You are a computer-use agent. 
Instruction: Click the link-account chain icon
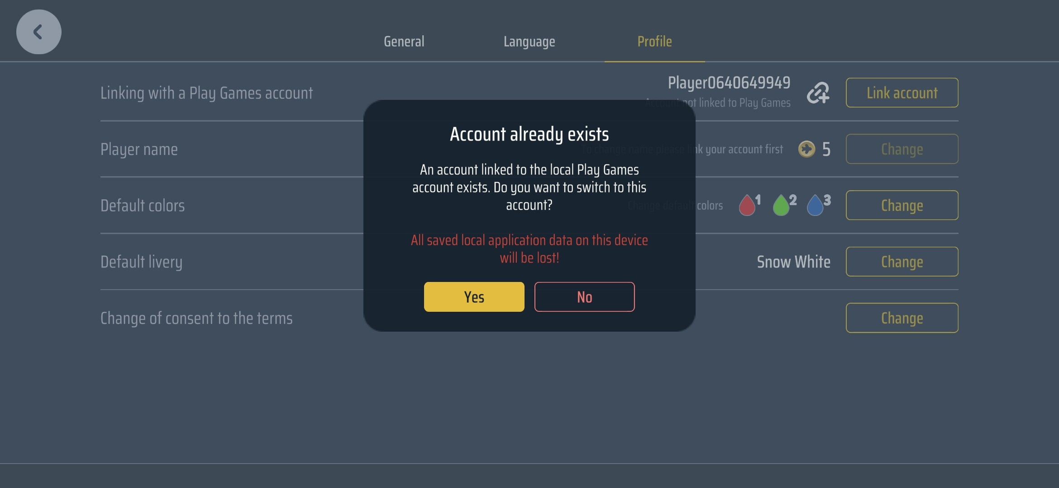pyautogui.click(x=818, y=93)
